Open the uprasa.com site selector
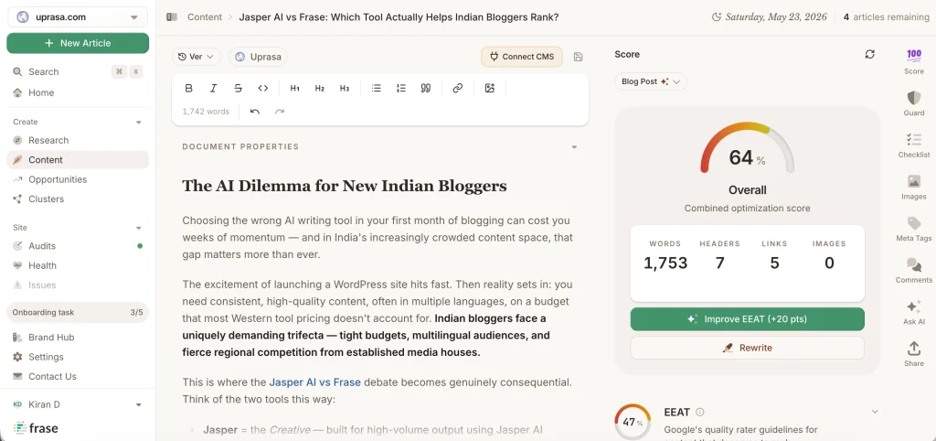936x441 pixels. coord(78,17)
